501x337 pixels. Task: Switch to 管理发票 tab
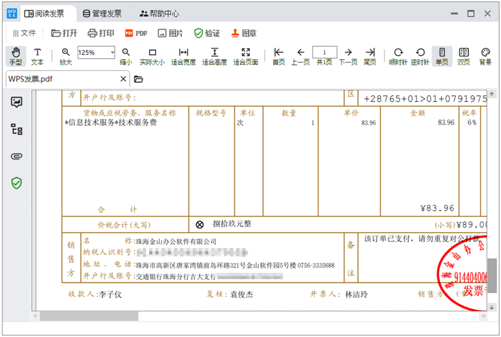click(103, 13)
